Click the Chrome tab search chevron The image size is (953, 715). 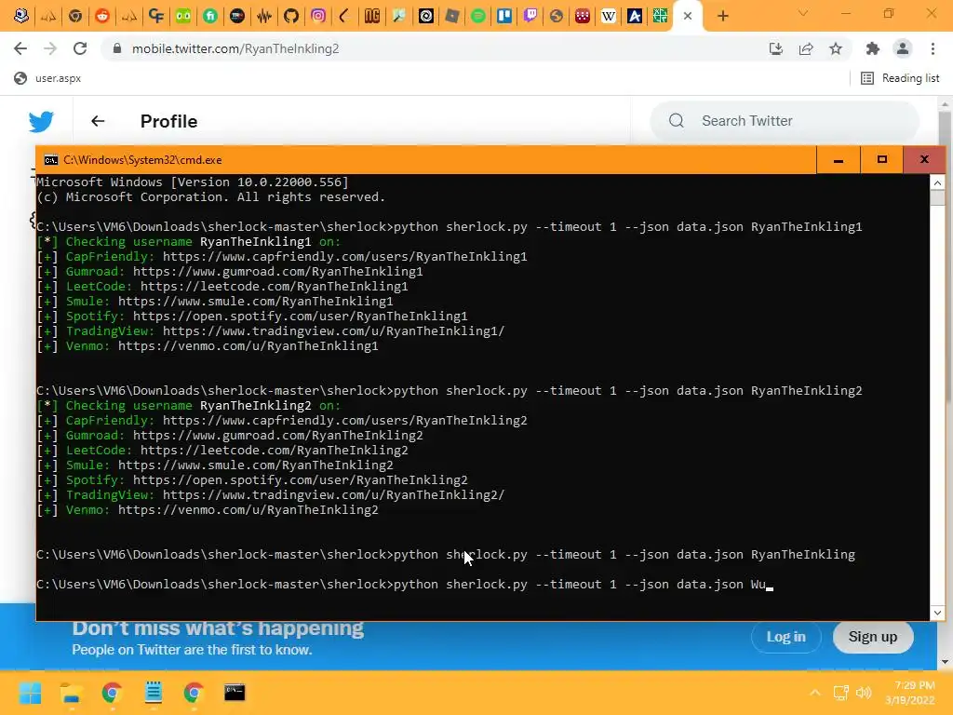tap(803, 13)
